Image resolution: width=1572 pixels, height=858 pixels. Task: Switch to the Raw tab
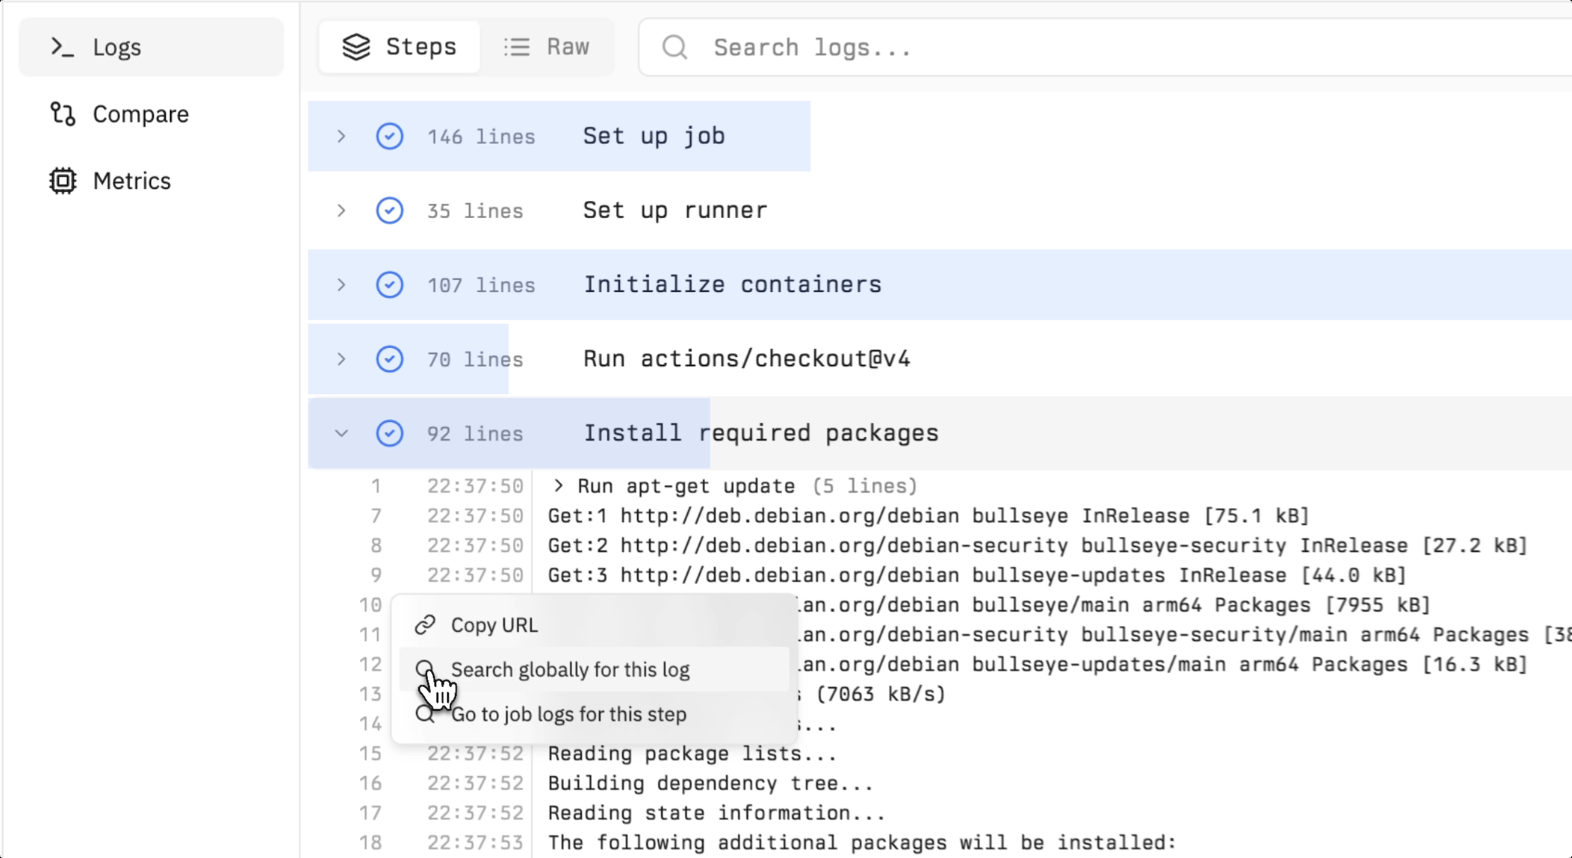click(x=547, y=47)
